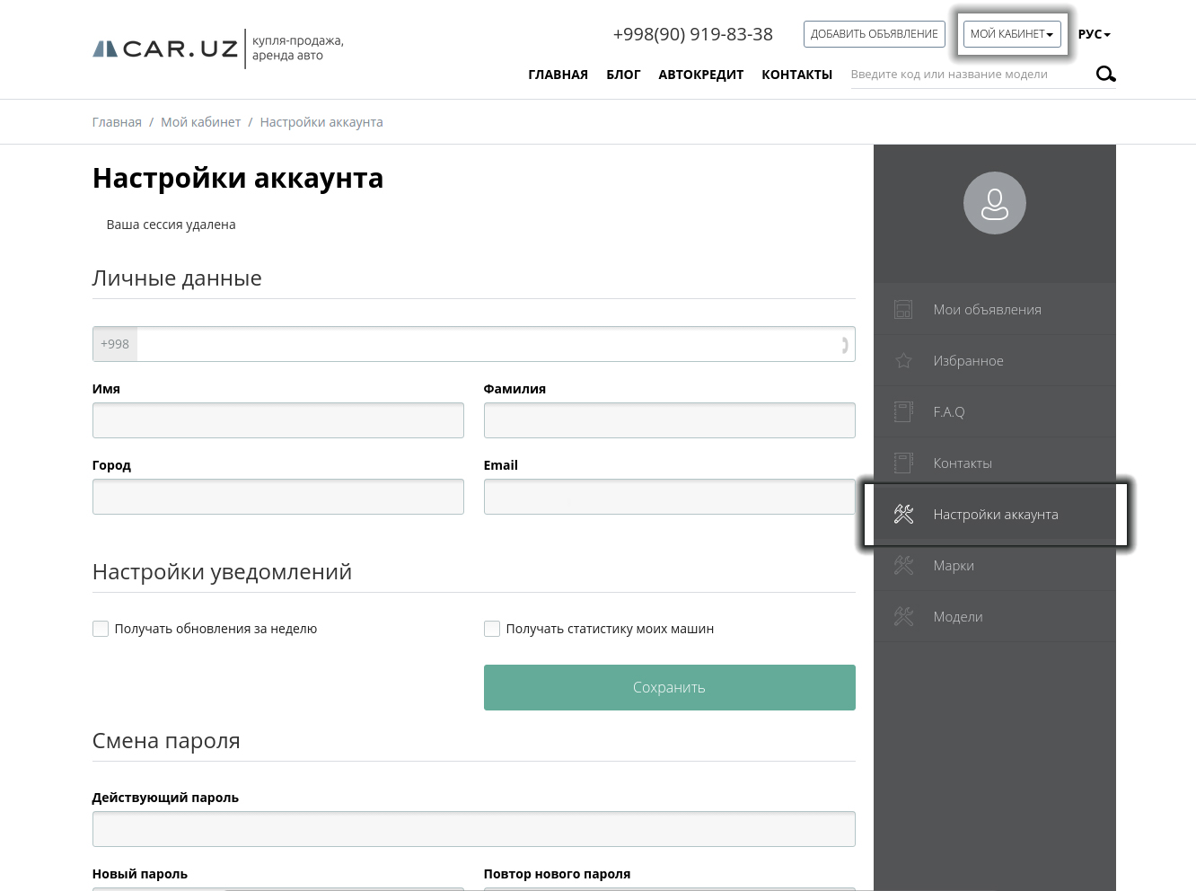Select Мои объявления in sidebar
Screen dimensions: 1196x891
pos(995,310)
